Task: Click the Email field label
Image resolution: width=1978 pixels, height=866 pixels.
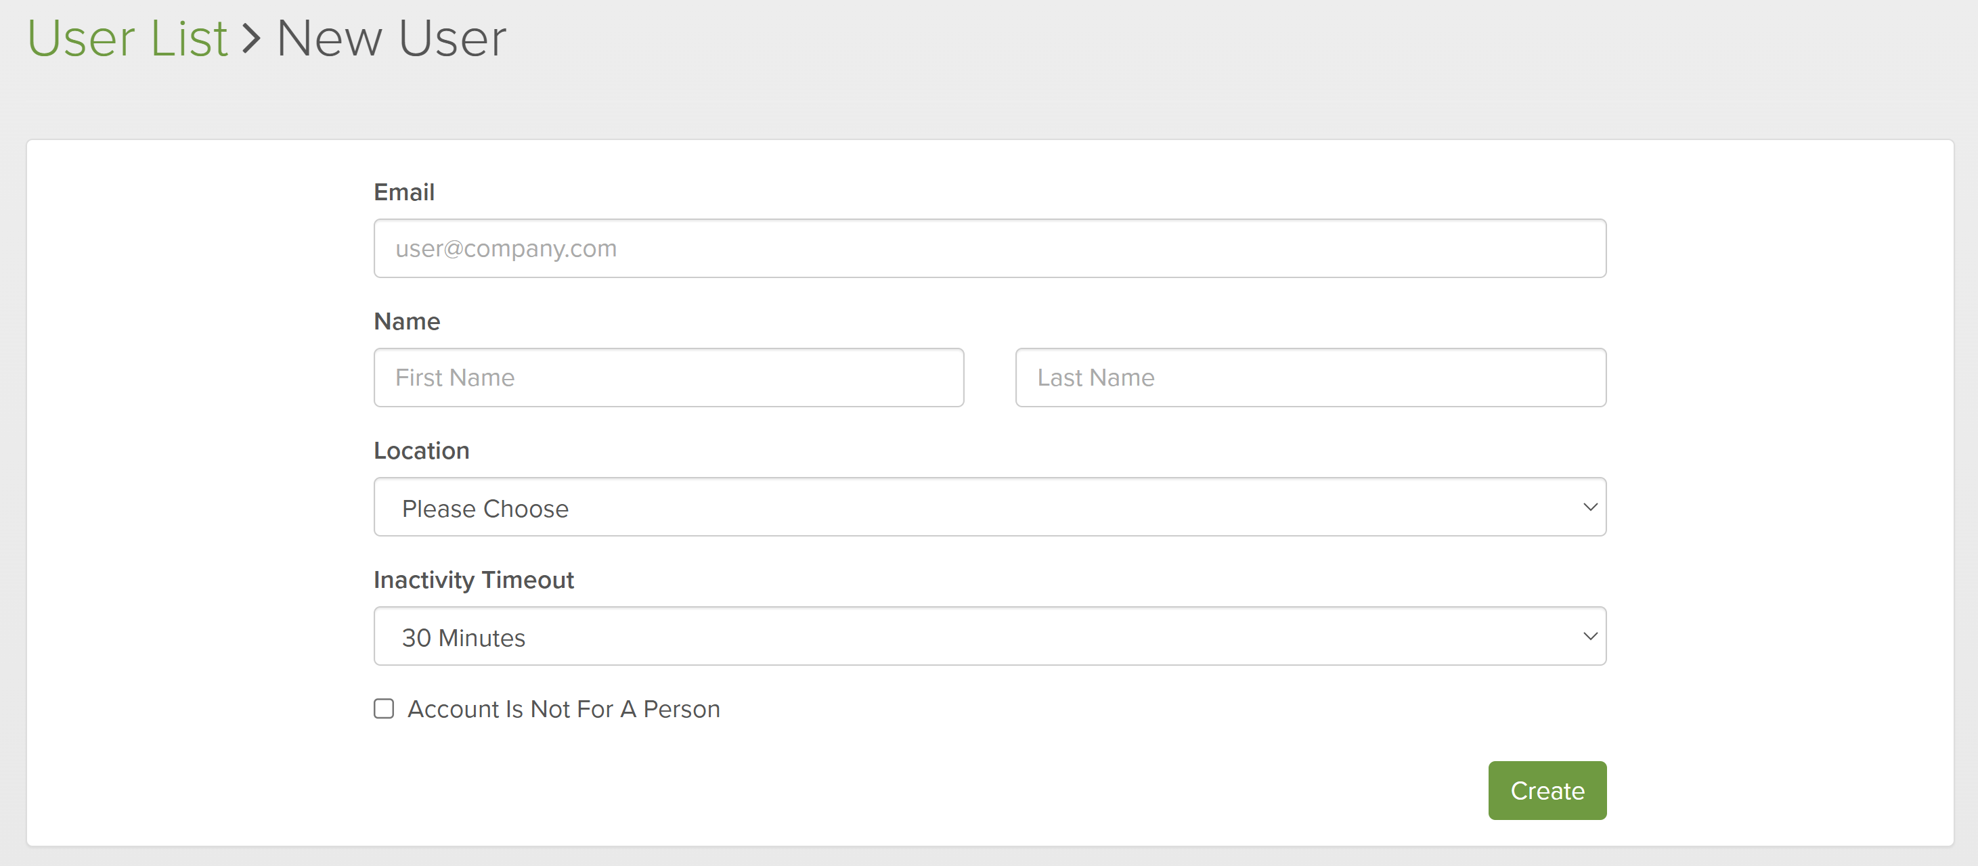Action: coord(404,192)
